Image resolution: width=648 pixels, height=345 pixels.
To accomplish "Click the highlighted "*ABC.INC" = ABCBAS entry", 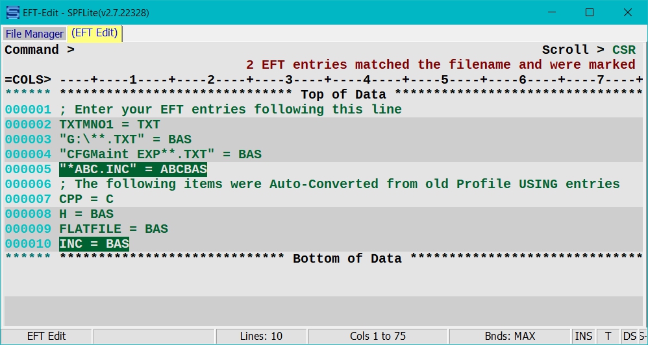I will pos(133,170).
